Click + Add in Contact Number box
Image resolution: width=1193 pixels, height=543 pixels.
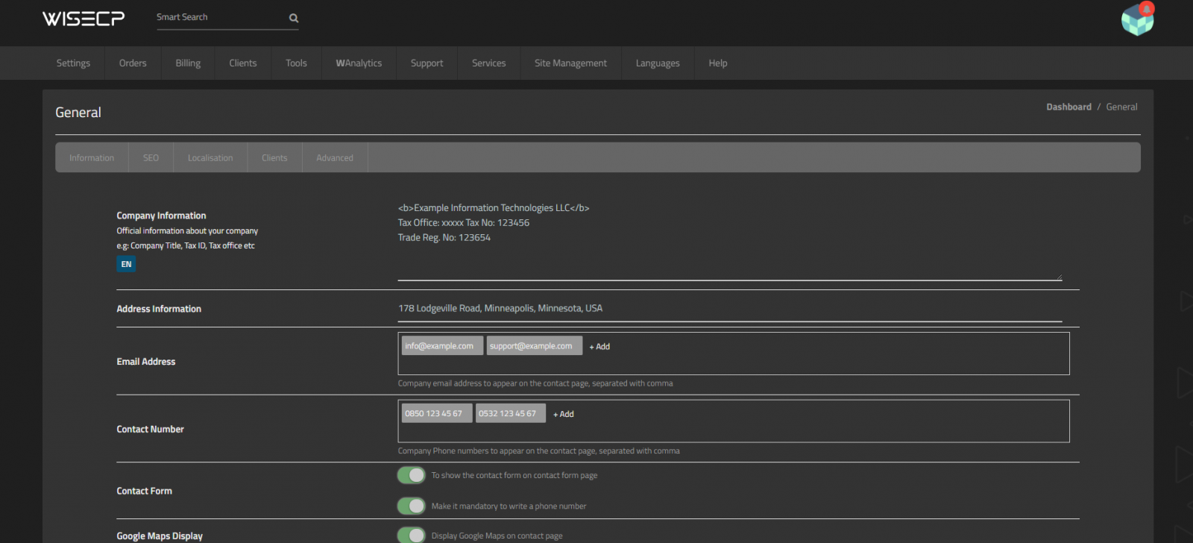tap(564, 414)
